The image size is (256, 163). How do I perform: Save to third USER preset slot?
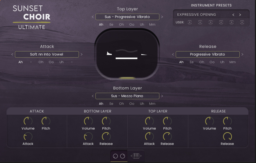pyautogui.click(x=211, y=22)
